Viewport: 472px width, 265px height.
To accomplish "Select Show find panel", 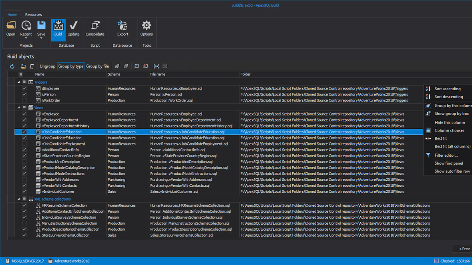I will coord(448,163).
